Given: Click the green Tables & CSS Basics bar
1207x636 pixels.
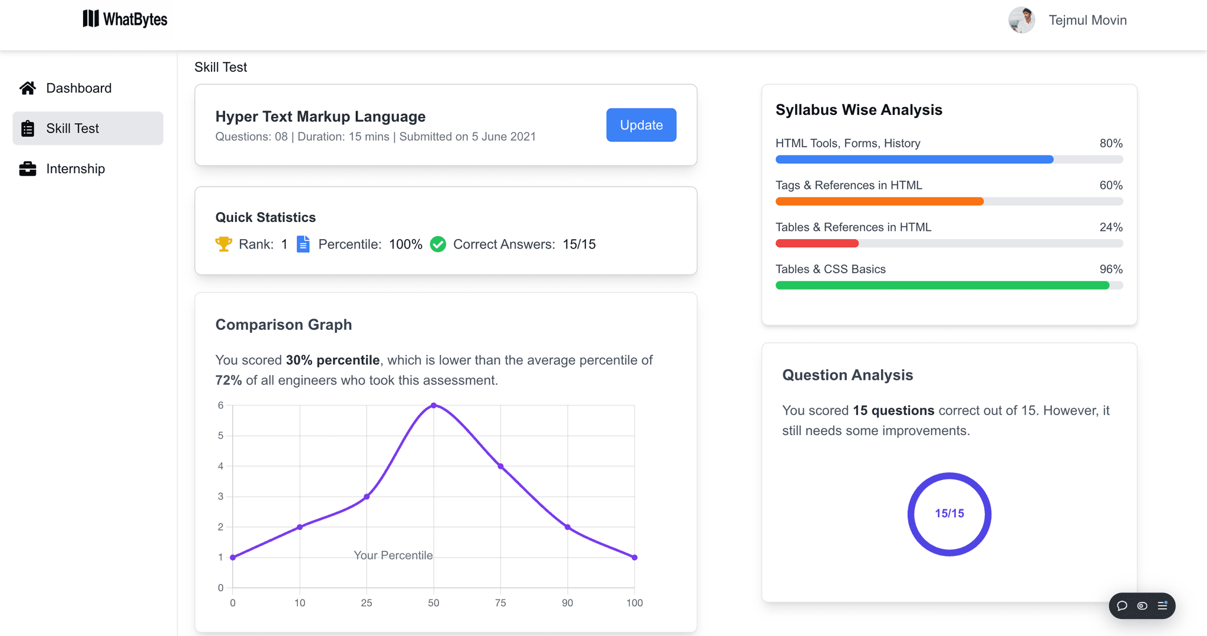Looking at the screenshot, I should click(942, 286).
